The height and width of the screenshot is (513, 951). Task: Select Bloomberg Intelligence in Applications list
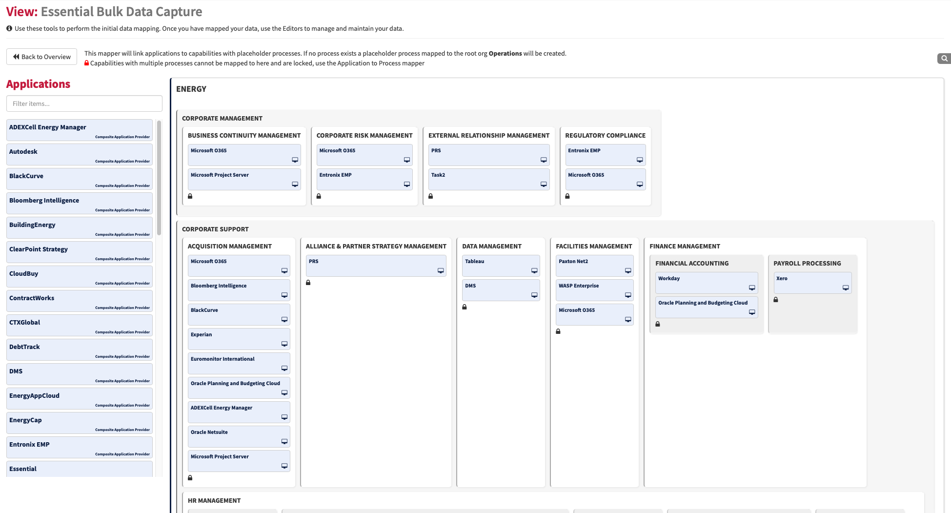click(x=80, y=204)
